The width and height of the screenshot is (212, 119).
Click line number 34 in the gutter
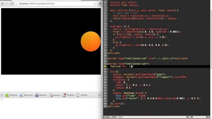[105, 66]
